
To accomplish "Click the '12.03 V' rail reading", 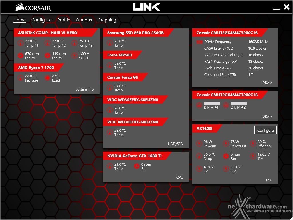I will (x=264, y=154).
